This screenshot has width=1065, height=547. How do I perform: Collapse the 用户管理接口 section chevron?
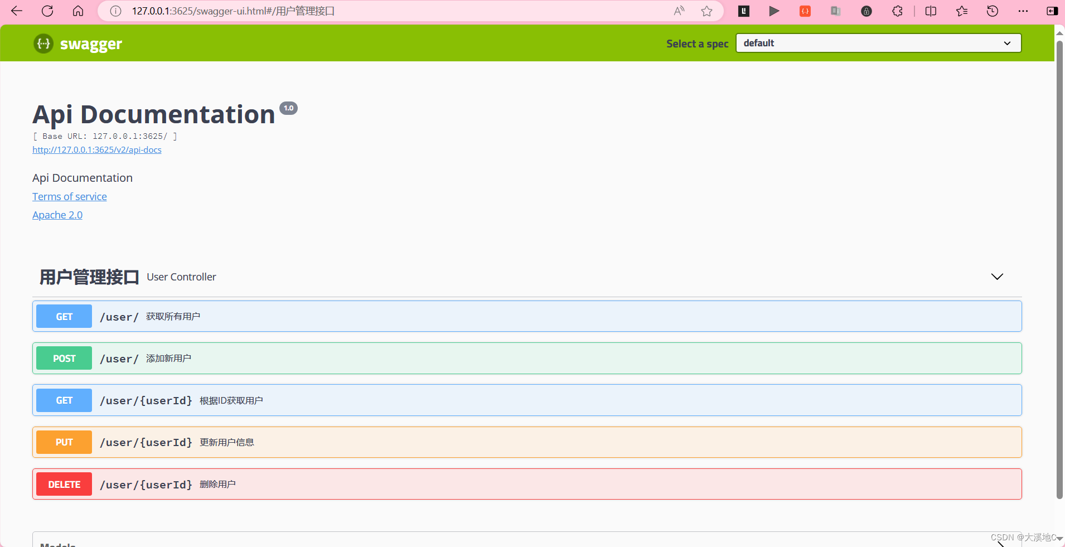click(996, 276)
